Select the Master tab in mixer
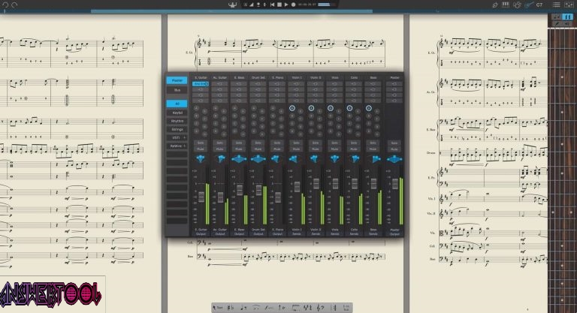Screen dimensions: 577x313 coord(177,80)
